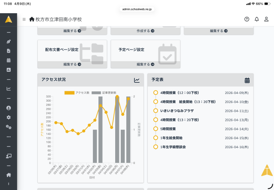Open the user profile icon in the header
This screenshot has height=190, width=274.
(266, 19)
